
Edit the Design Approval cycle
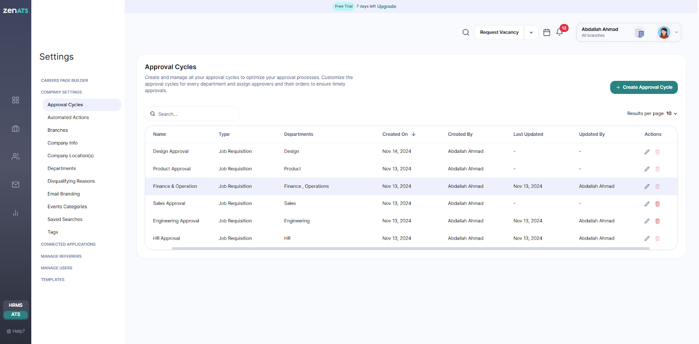647,152
